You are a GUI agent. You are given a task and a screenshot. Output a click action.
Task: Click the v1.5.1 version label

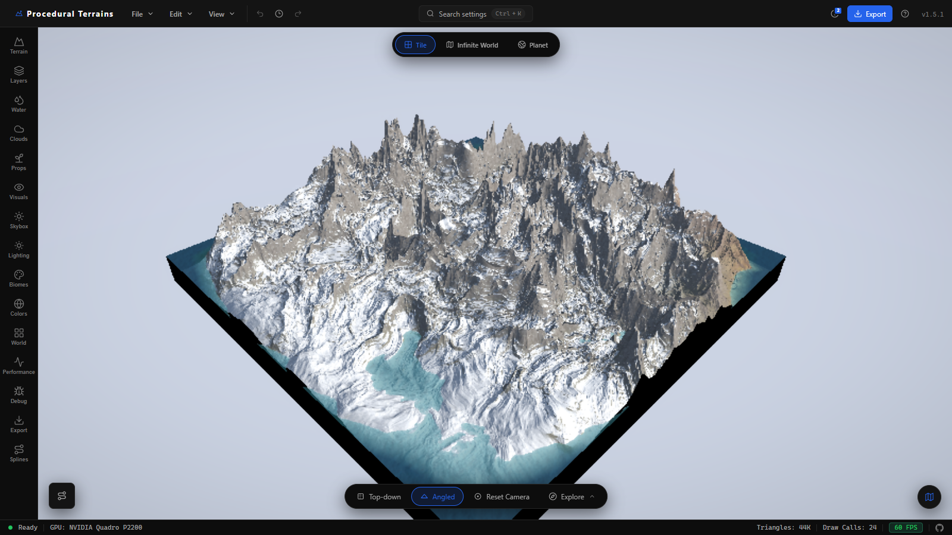click(x=932, y=14)
